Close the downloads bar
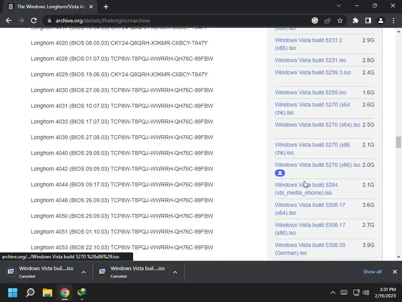The image size is (402, 302). (395, 272)
